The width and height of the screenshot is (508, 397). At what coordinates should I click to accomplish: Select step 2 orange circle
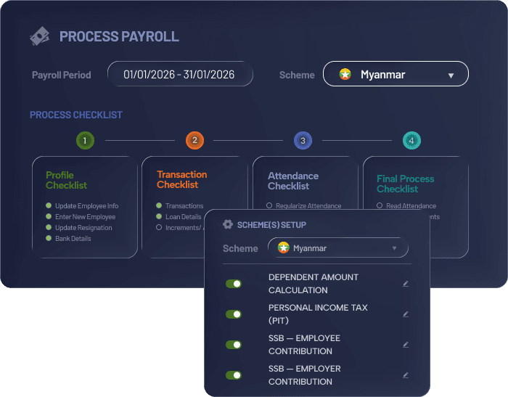(x=194, y=140)
